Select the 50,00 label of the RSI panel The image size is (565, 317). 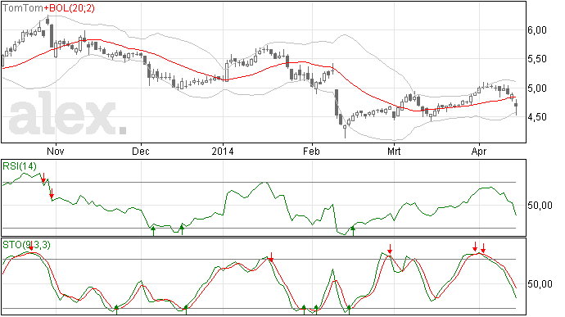pos(540,206)
